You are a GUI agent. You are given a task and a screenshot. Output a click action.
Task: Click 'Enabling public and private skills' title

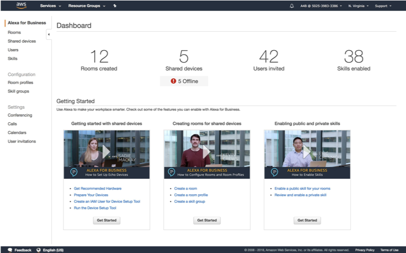pyautogui.click(x=307, y=124)
